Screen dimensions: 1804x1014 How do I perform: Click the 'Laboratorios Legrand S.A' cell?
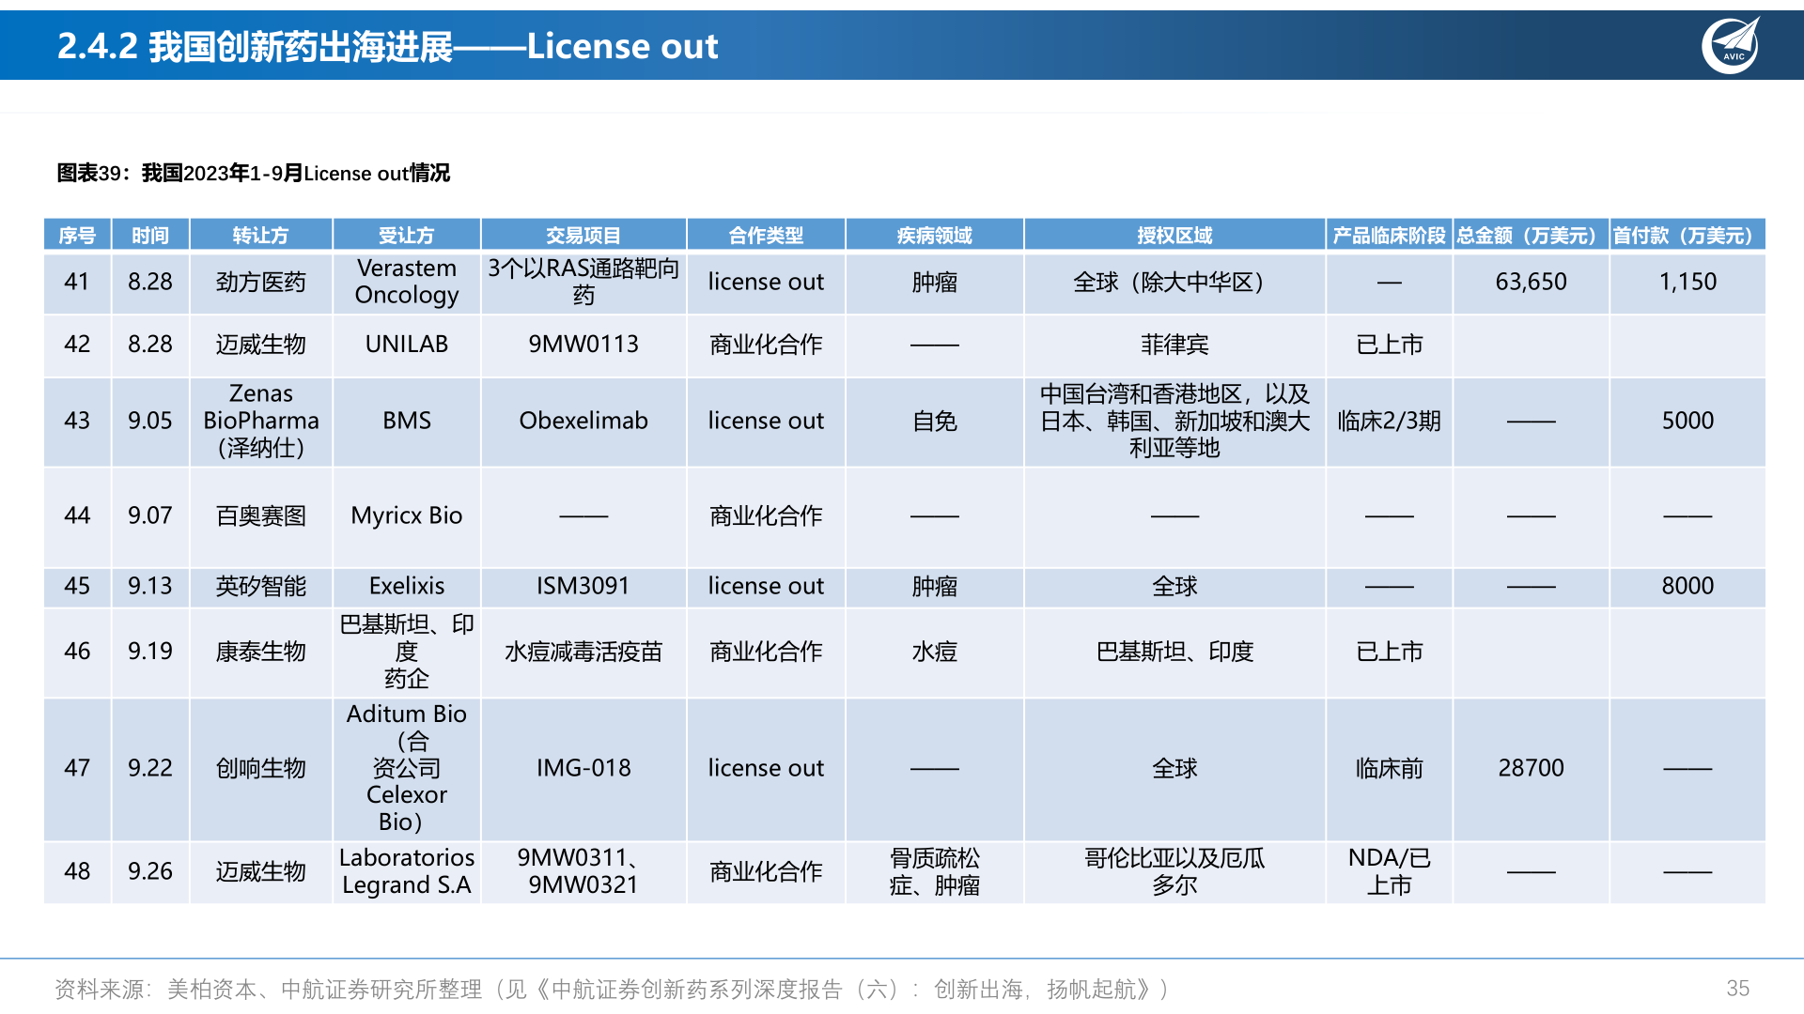tap(406, 871)
